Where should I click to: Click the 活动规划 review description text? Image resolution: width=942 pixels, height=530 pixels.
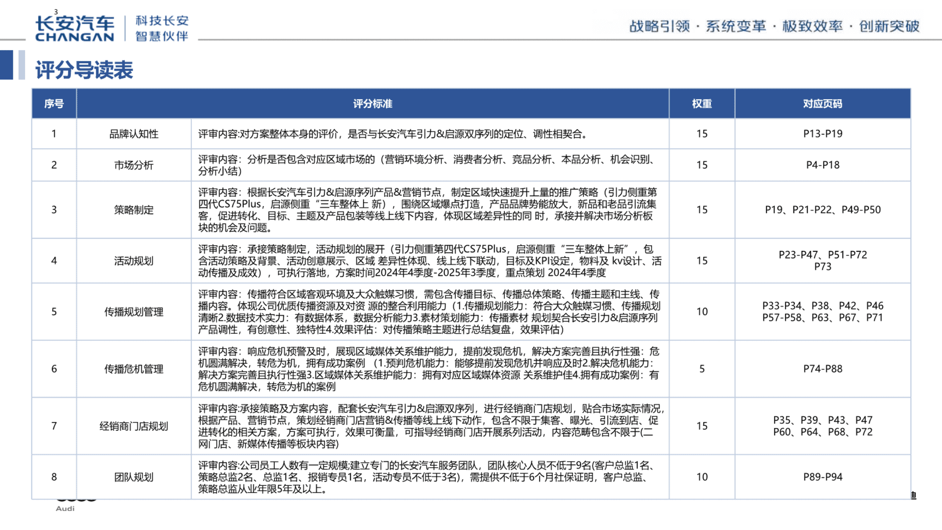pyautogui.click(x=430, y=261)
